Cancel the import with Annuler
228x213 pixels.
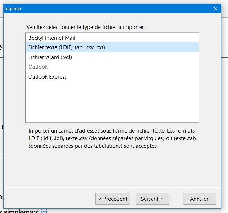pos(199,199)
